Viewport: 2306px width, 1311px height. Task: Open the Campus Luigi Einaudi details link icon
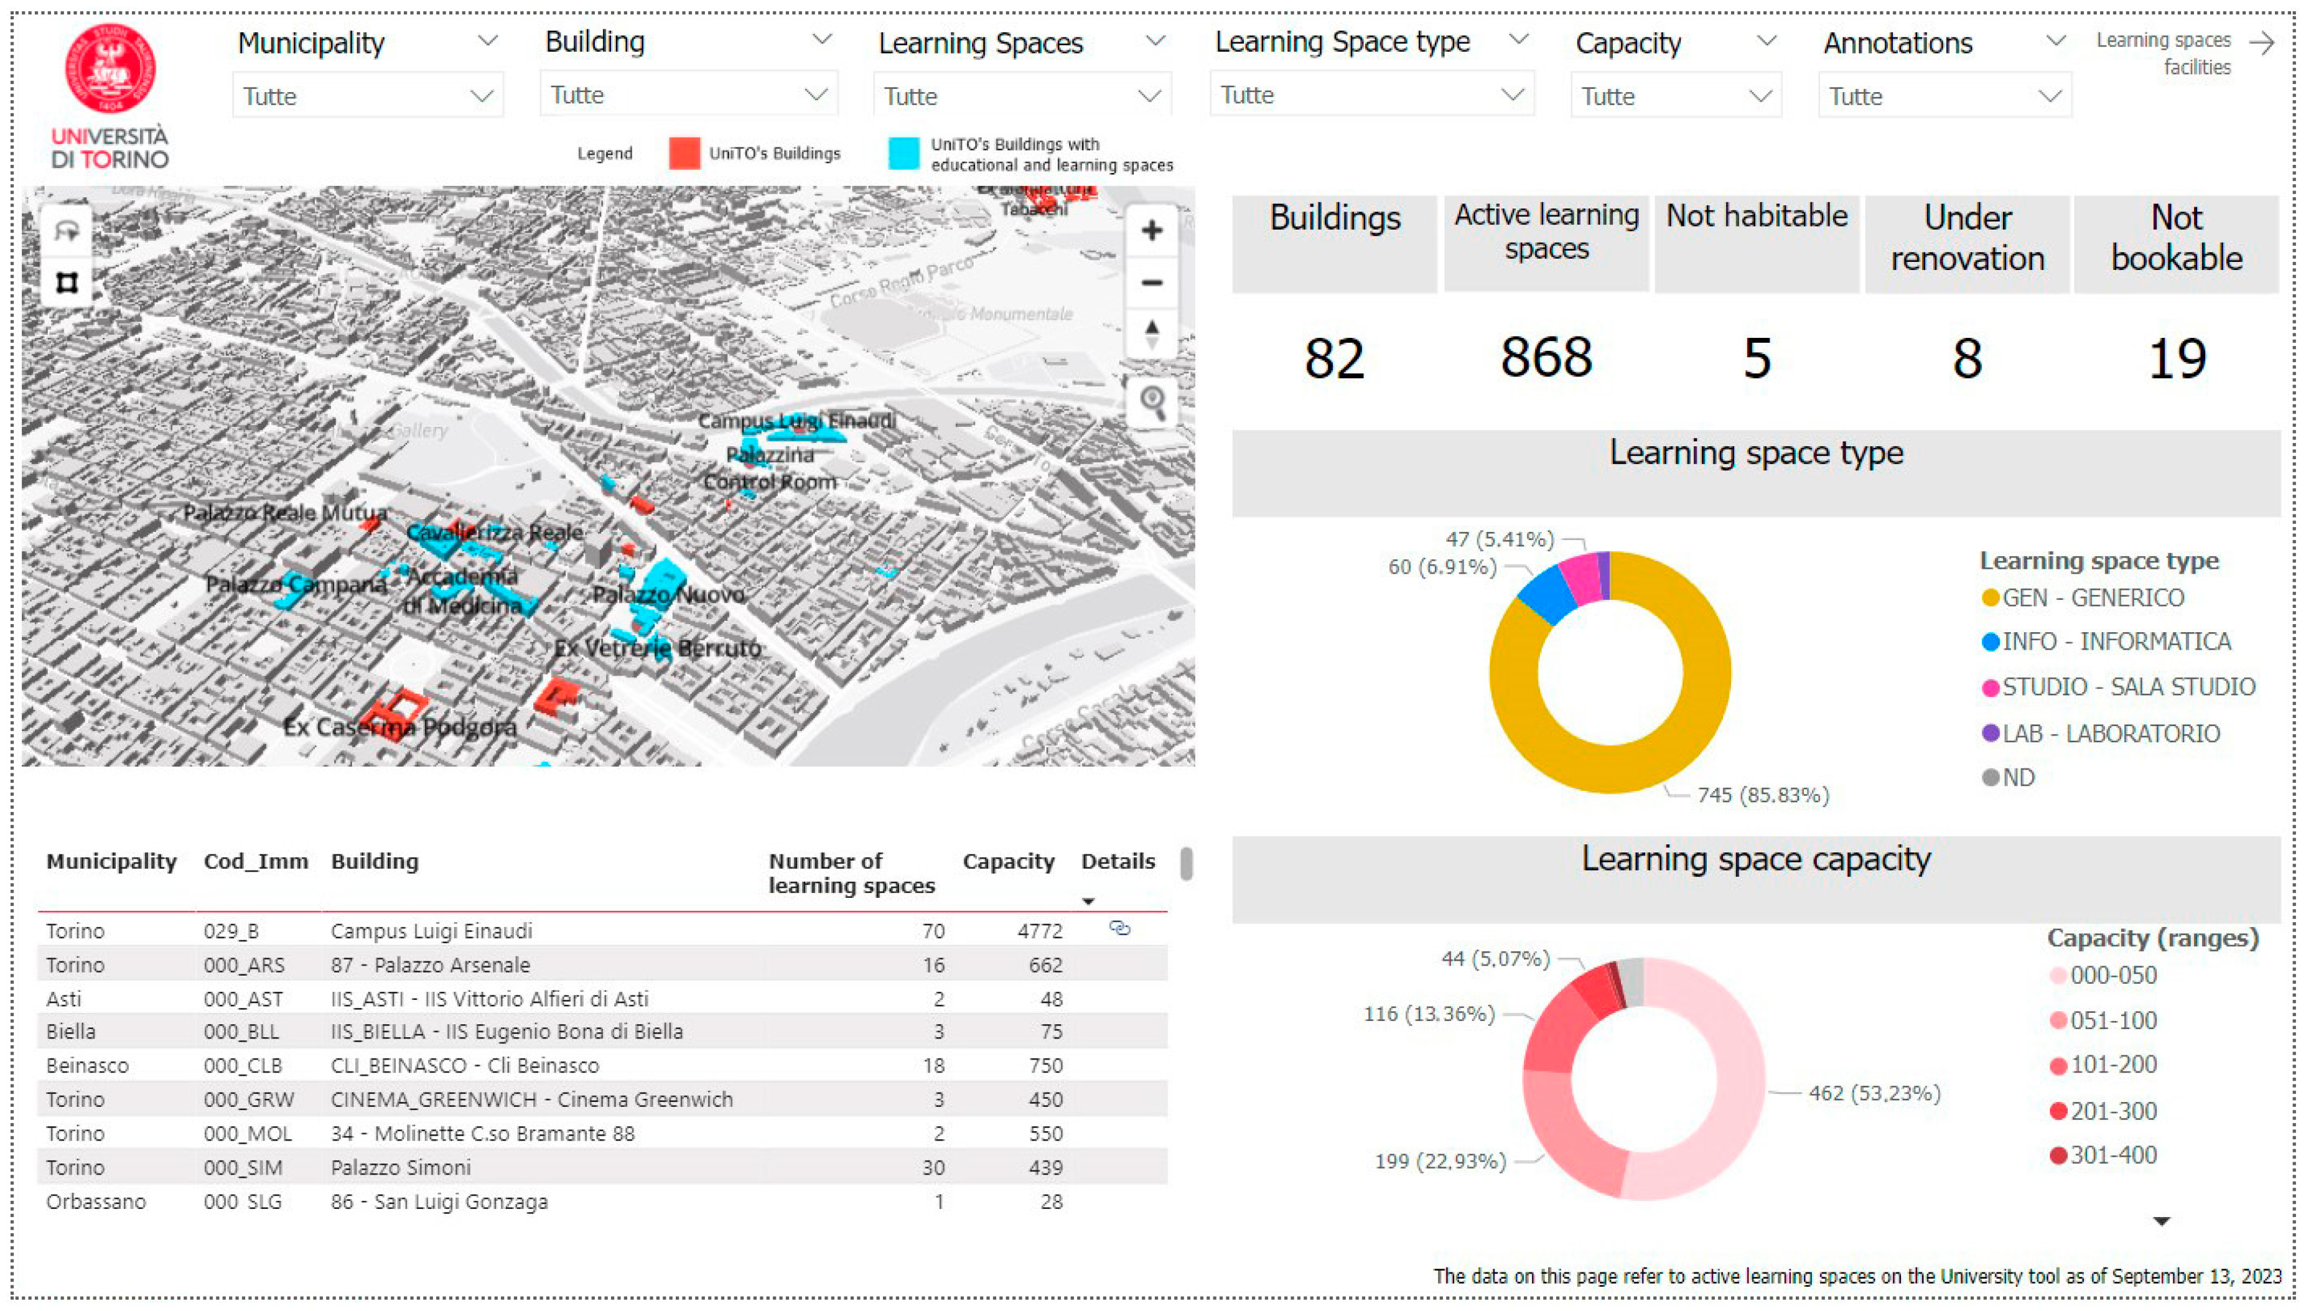click(x=1119, y=928)
